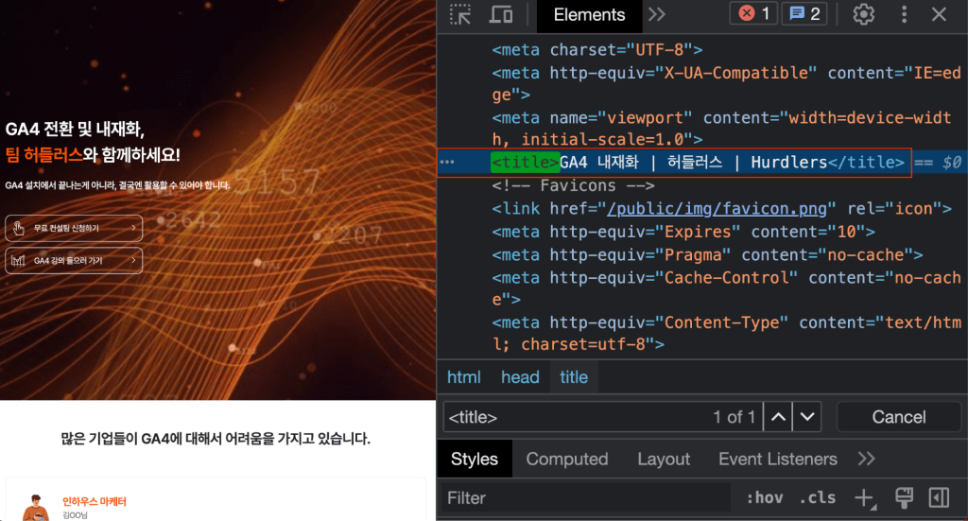The width and height of the screenshot is (968, 521).
Task: Add a new style rule
Action: (865, 497)
